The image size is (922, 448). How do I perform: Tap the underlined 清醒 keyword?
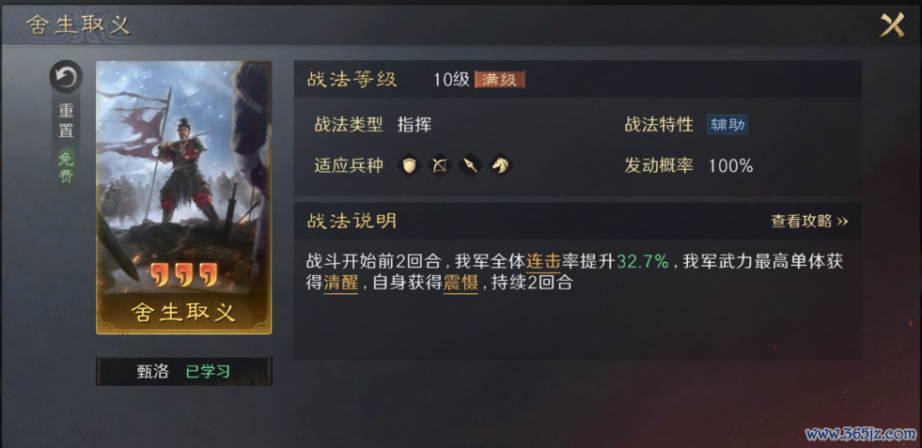[x=340, y=284]
